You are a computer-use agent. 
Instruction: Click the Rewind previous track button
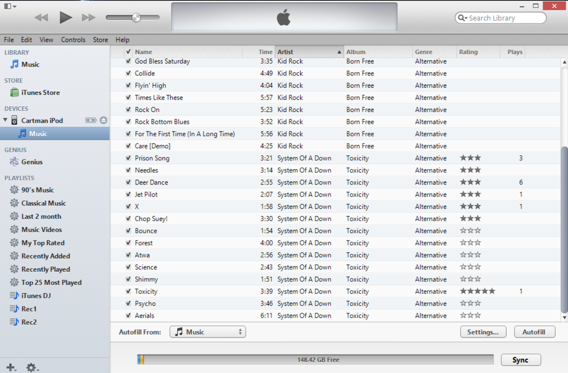(42, 18)
